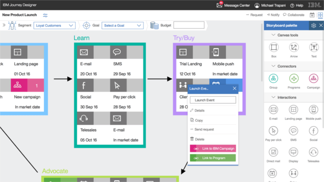Switch to calendar view icon

point(312,15)
